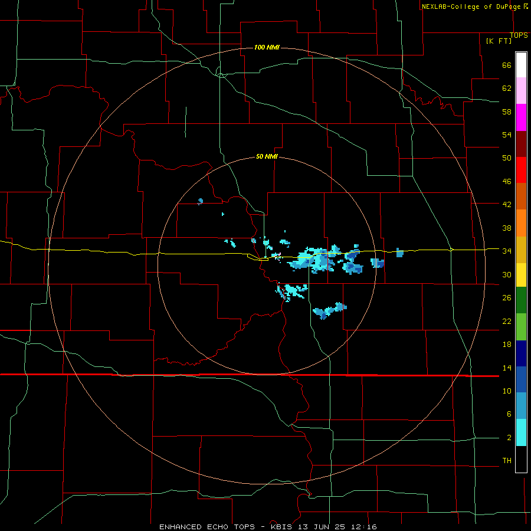Select the dark green legend swatch
Viewport: 531px width, 531px height.
pos(521,300)
